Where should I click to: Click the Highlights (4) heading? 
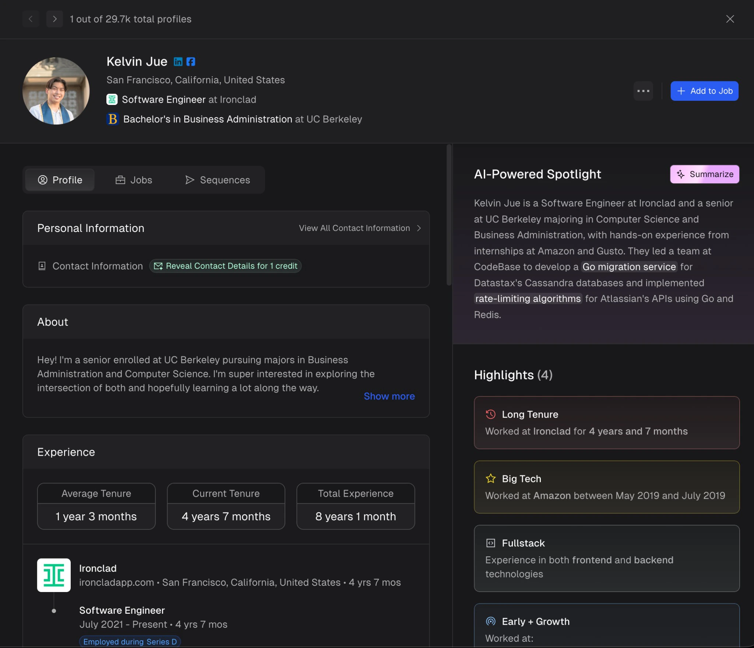point(513,375)
